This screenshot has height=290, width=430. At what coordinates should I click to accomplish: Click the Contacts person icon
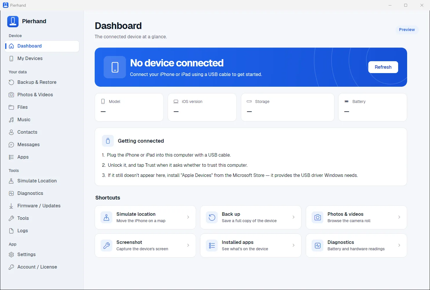(11, 132)
